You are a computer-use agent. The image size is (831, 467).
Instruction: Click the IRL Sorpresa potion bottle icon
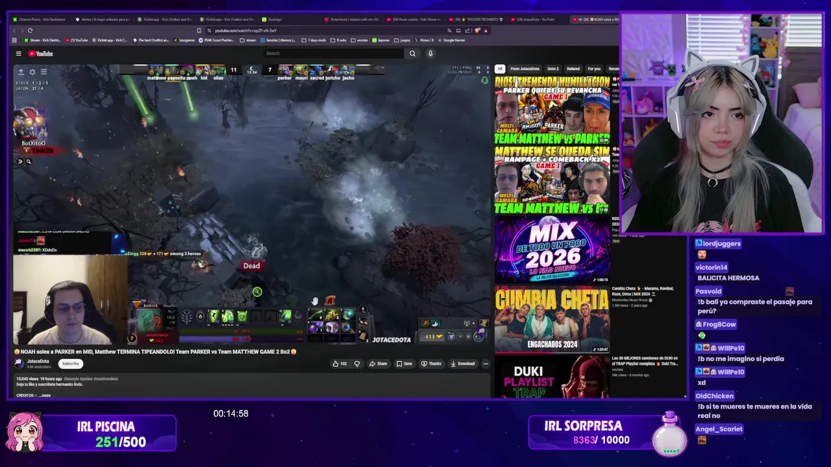coord(669,433)
